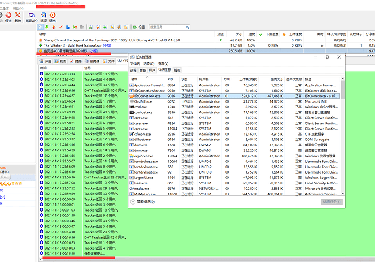This screenshot has height=262, width=375.
Task: Open BitComet Options (选项) toolbar icon
Action: (43, 17)
